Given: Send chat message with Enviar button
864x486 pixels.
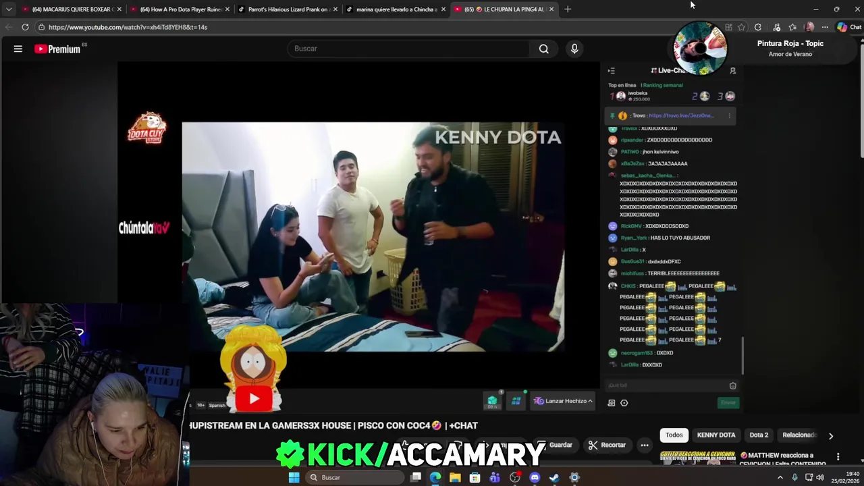Looking at the screenshot, I should 728,402.
